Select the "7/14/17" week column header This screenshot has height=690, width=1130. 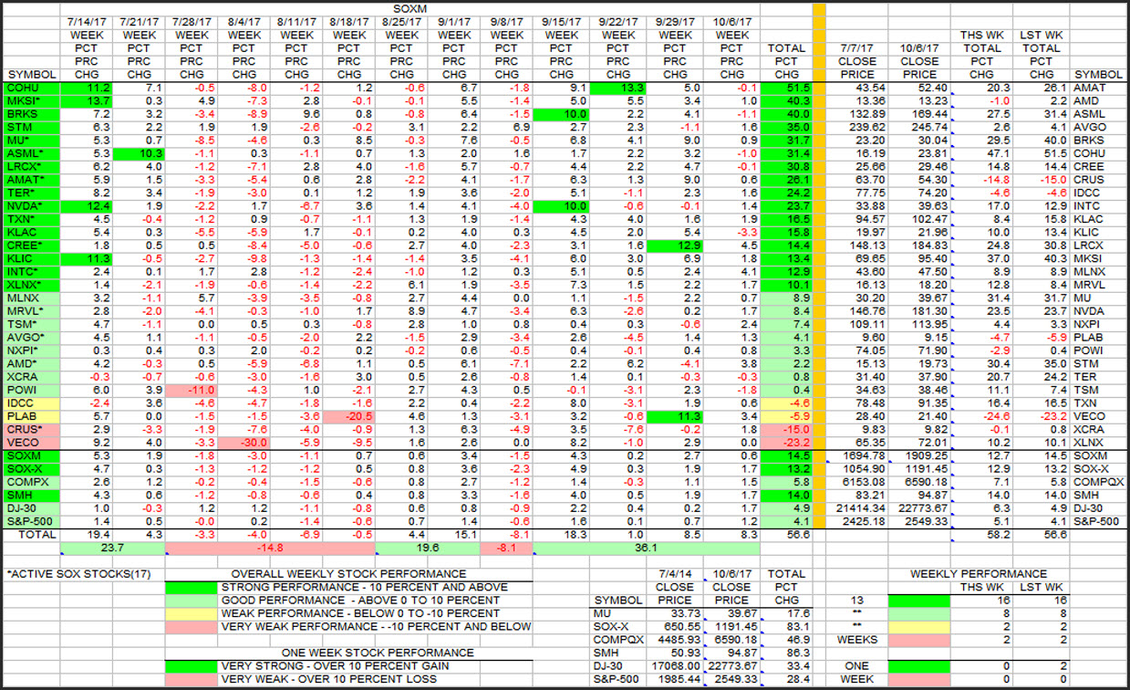point(87,22)
